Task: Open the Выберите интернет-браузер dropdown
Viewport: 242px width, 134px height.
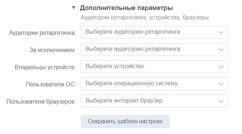Action: point(154,101)
